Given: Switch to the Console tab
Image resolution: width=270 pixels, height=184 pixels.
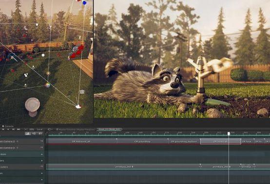Looking at the screenshot, I should 8,126.
